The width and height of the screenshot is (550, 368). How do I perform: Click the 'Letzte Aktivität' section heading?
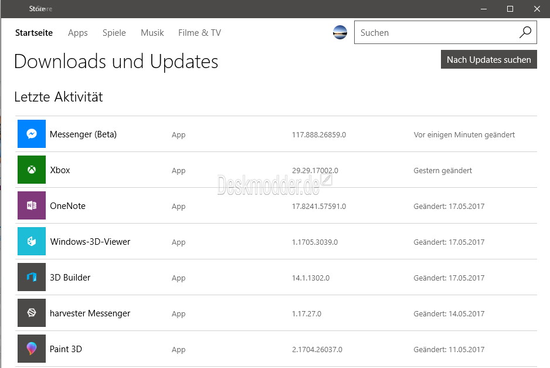[59, 97]
